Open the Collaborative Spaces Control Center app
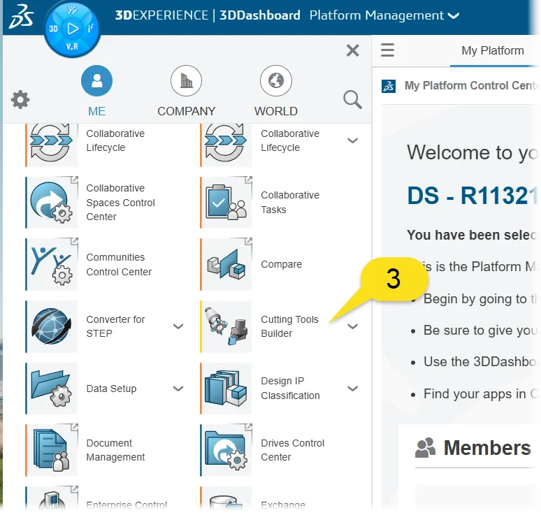This screenshot has width=541, height=515. [52, 202]
